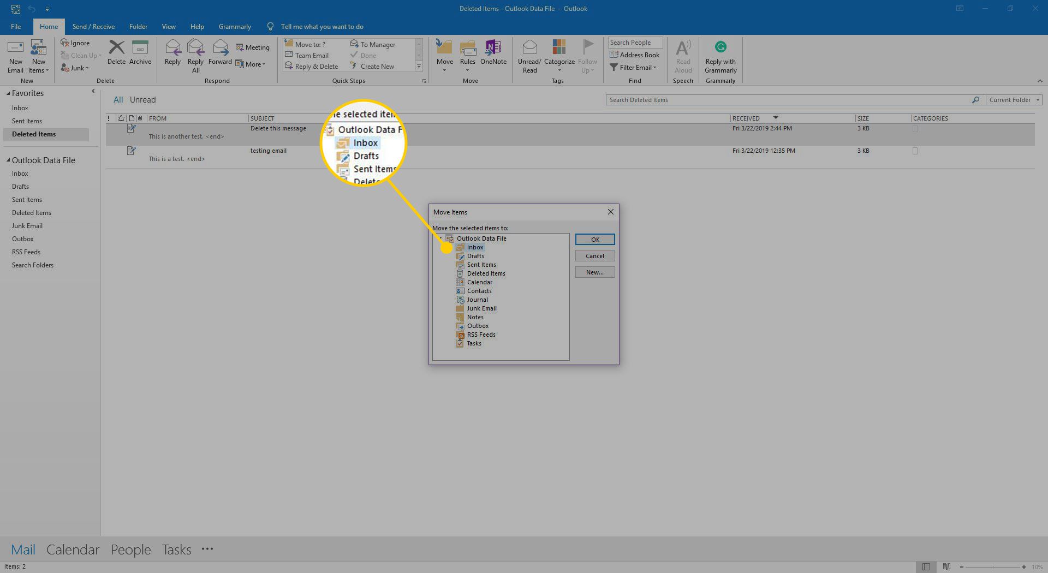Click the Rules icon
1048x573 pixels.
tap(468, 47)
